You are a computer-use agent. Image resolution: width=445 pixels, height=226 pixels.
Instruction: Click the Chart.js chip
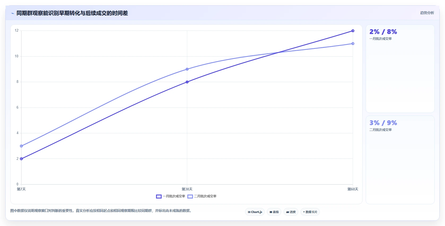(255, 212)
